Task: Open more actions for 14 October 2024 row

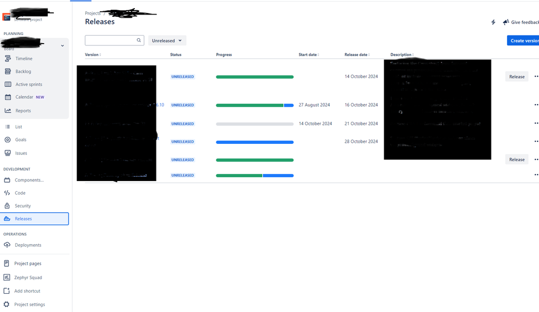Action: [x=536, y=77]
